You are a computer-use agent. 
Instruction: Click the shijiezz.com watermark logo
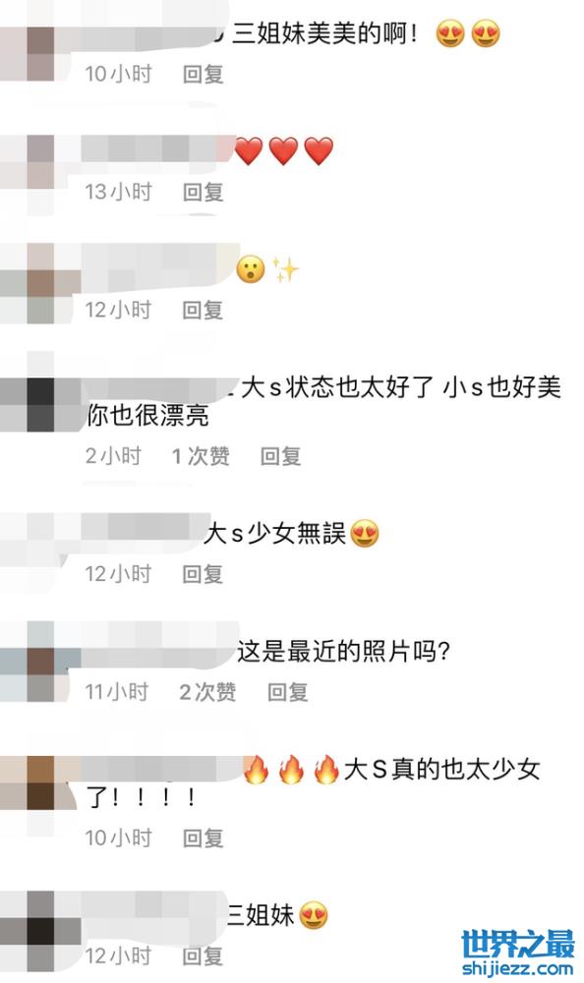[517, 953]
